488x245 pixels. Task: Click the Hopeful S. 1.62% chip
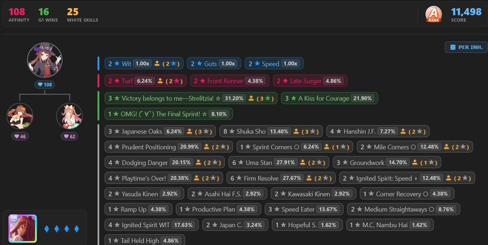point(307,225)
